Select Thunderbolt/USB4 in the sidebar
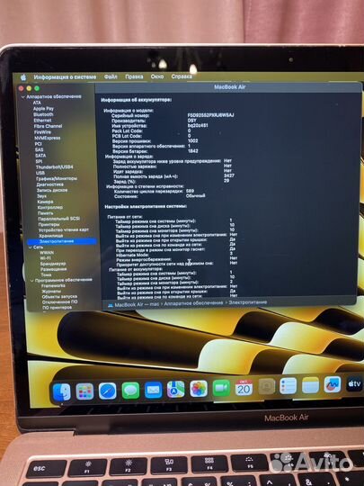The image size is (364, 486). [55, 167]
